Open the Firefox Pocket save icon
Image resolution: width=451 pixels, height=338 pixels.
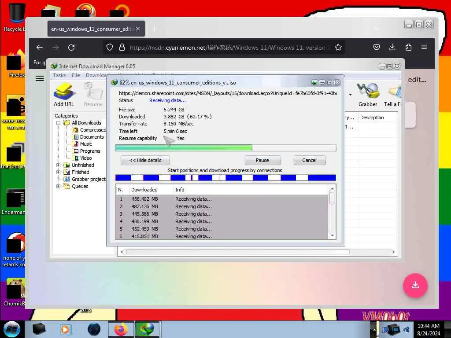pyautogui.click(x=376, y=47)
